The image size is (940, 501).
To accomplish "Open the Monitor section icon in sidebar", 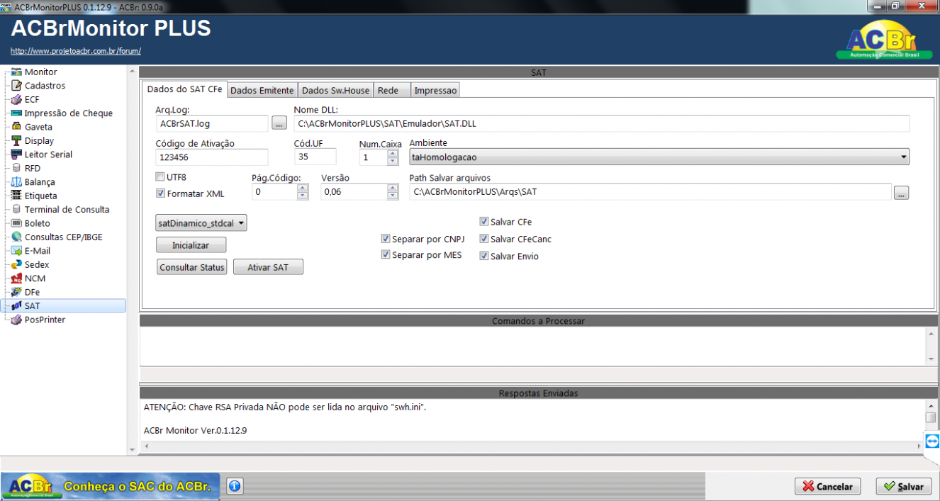I will click(16, 72).
